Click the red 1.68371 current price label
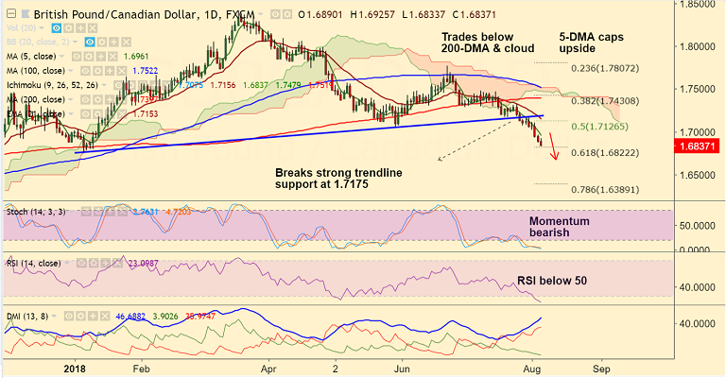 pyautogui.click(x=697, y=146)
